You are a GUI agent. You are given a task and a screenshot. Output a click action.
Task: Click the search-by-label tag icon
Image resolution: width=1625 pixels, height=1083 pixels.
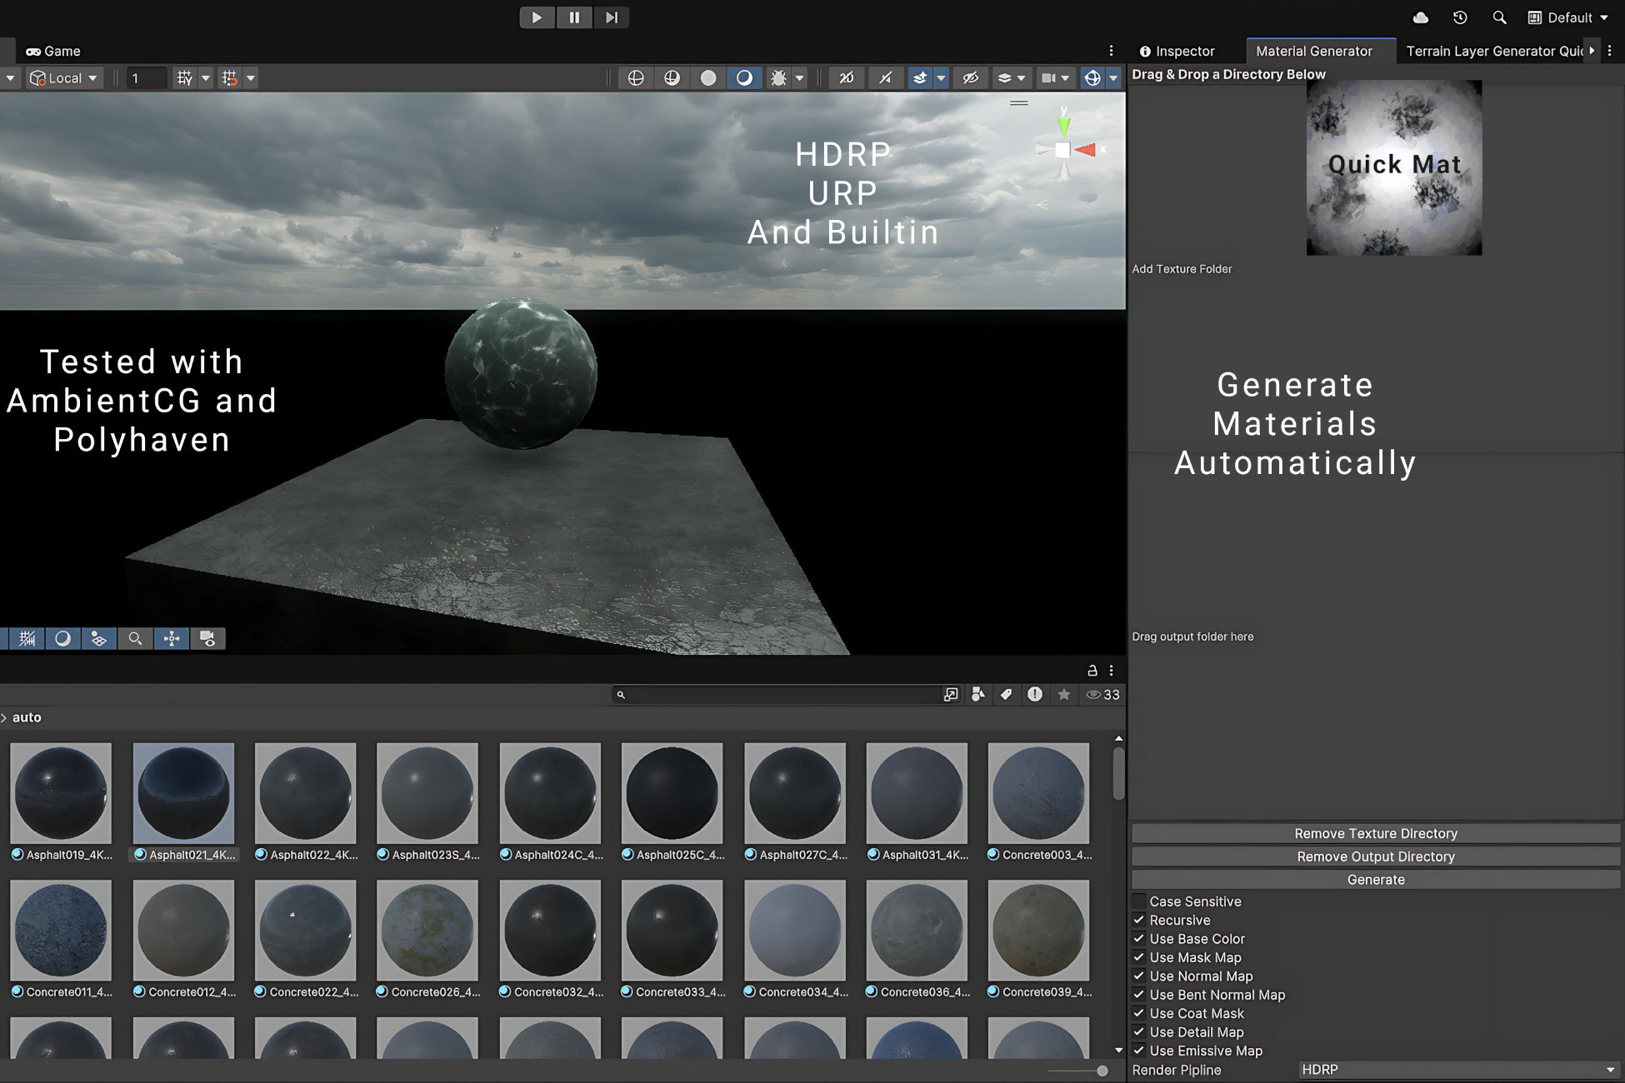[x=1007, y=694]
